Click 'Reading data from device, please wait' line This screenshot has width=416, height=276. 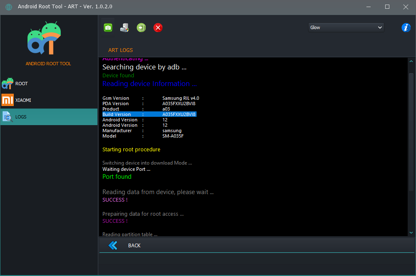(x=158, y=192)
